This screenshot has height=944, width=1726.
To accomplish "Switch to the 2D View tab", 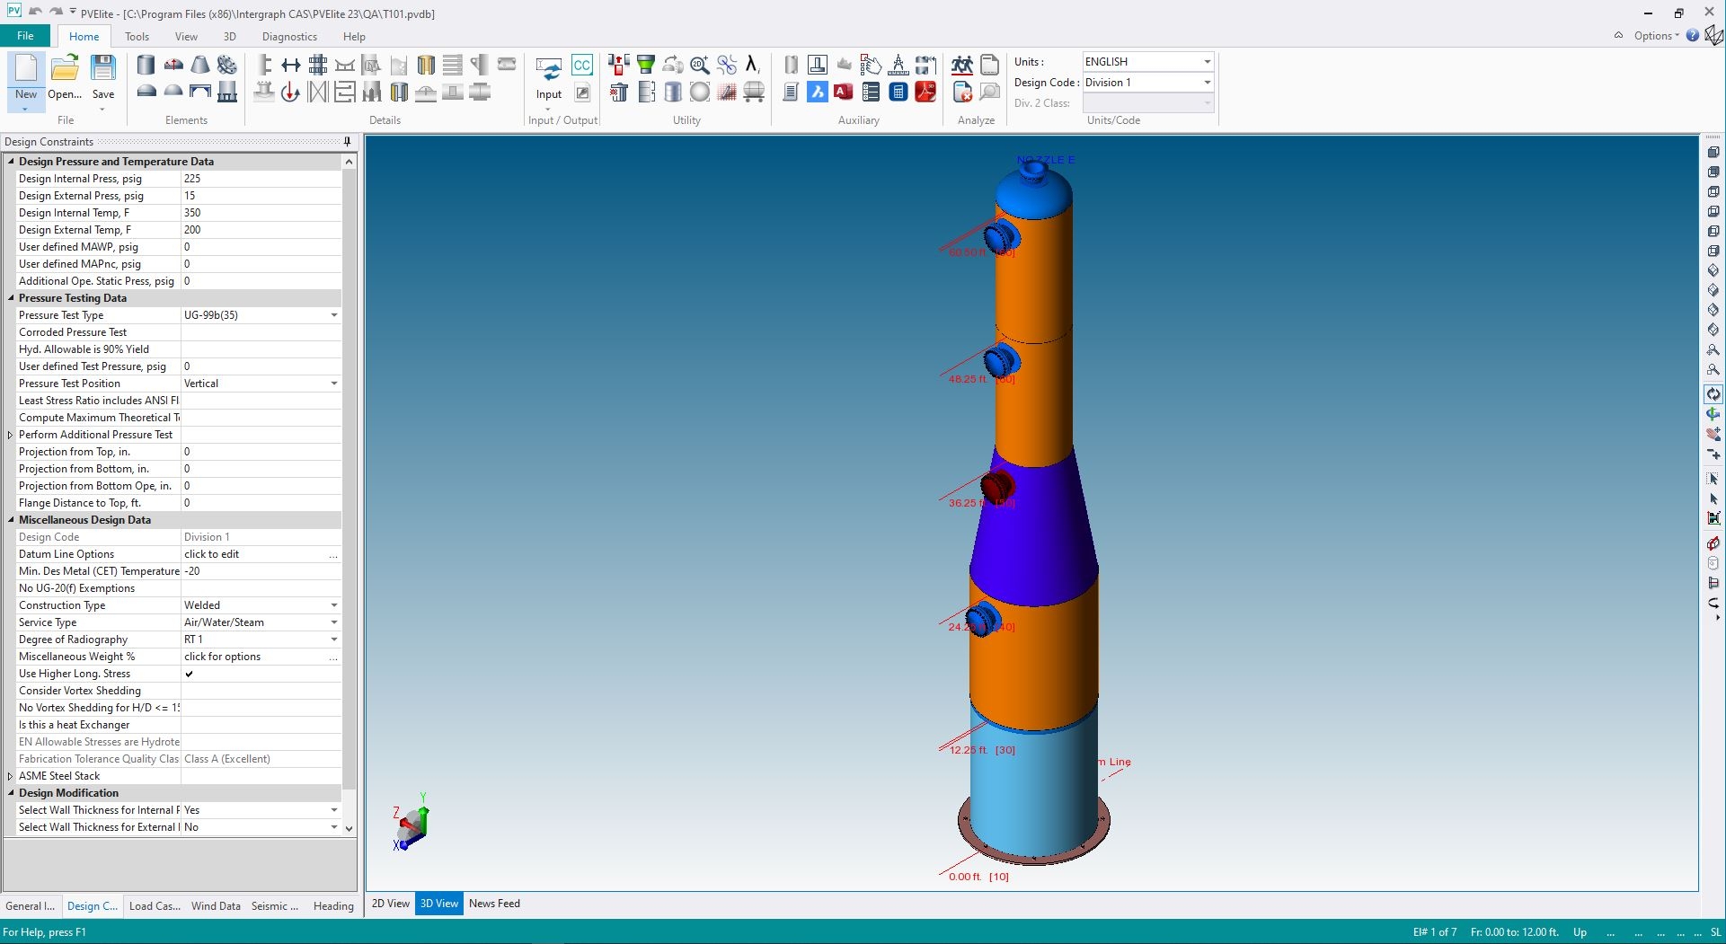I will tap(391, 904).
